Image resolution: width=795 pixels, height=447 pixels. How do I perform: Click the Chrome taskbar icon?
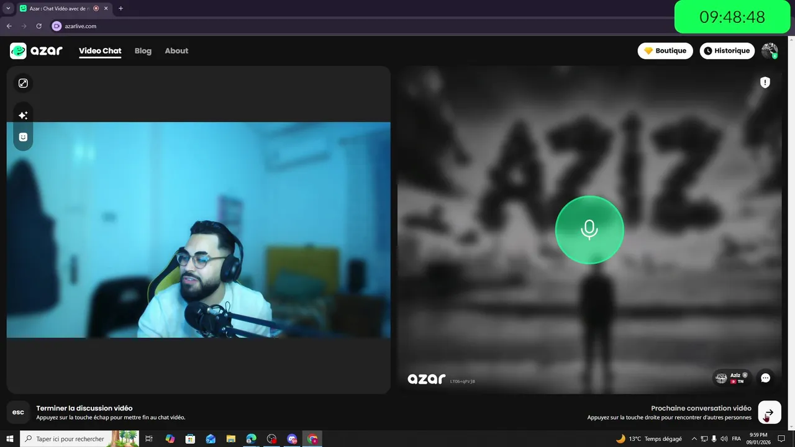(x=312, y=439)
